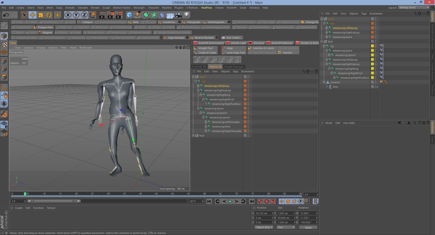435x235 pixels.
Task: Add a Cube primitive object
Action: tap(129, 15)
